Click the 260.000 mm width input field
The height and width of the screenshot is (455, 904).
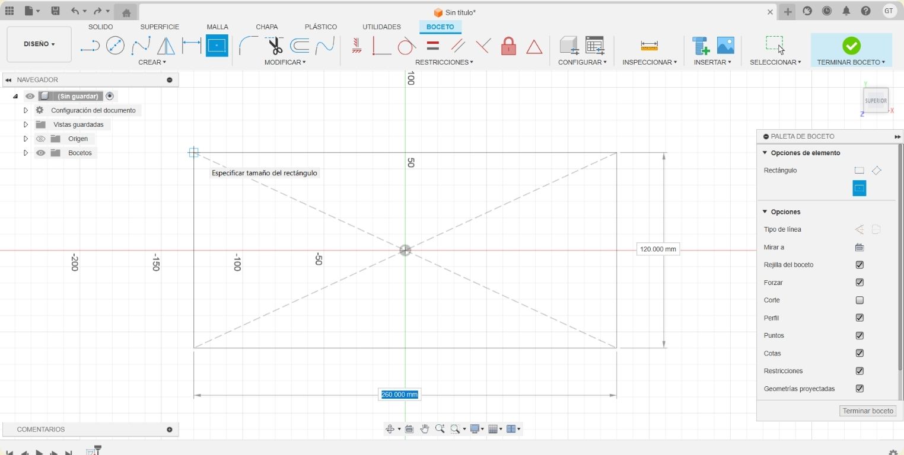point(399,395)
